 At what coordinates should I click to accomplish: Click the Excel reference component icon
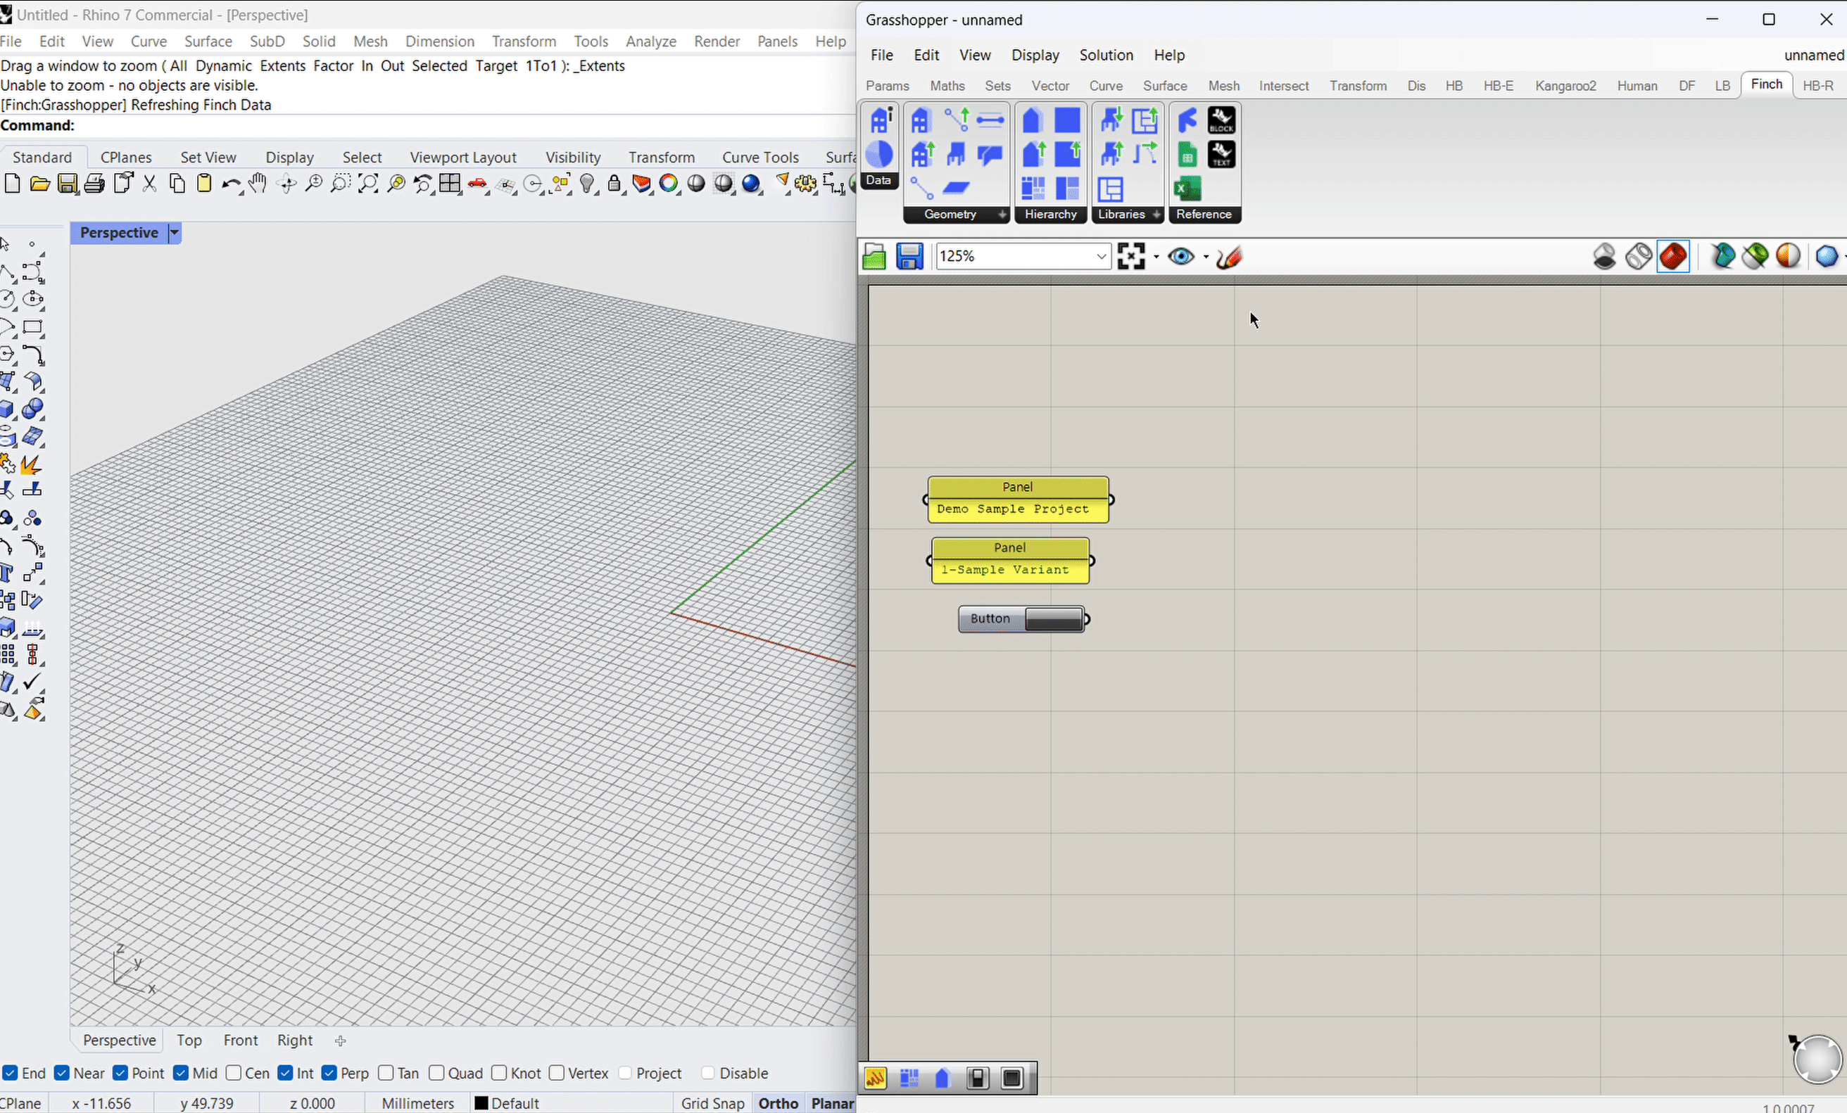(1187, 189)
